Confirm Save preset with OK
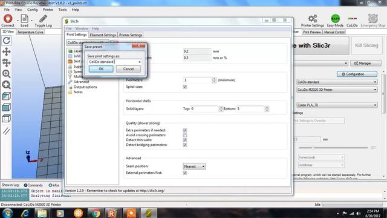Viewport: 387px width, 218px height. 101,69
